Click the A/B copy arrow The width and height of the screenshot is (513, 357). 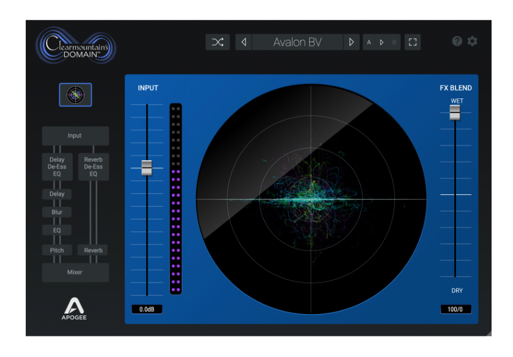click(x=381, y=42)
